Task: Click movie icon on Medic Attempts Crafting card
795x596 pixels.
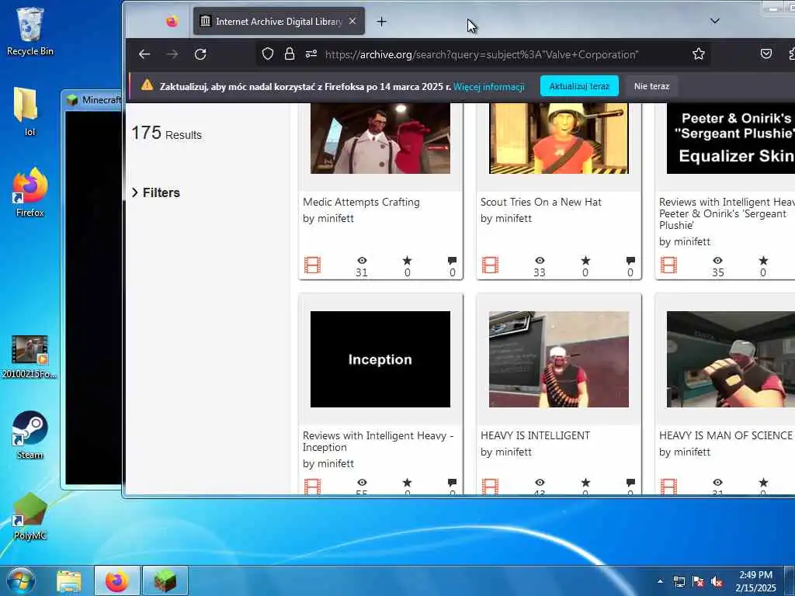Action: point(312,265)
